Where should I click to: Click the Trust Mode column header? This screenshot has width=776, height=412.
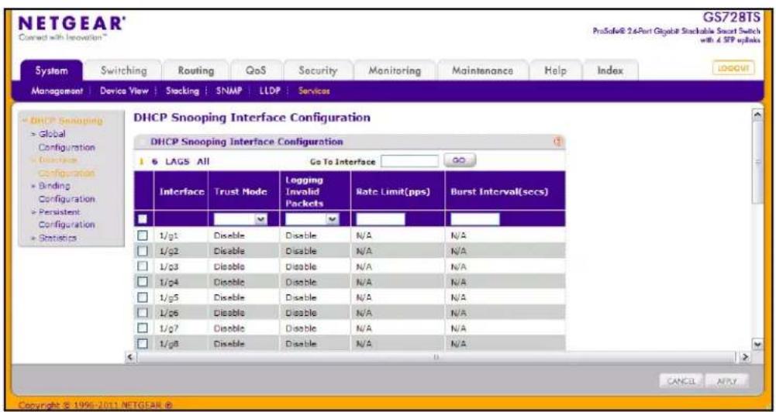click(x=241, y=191)
